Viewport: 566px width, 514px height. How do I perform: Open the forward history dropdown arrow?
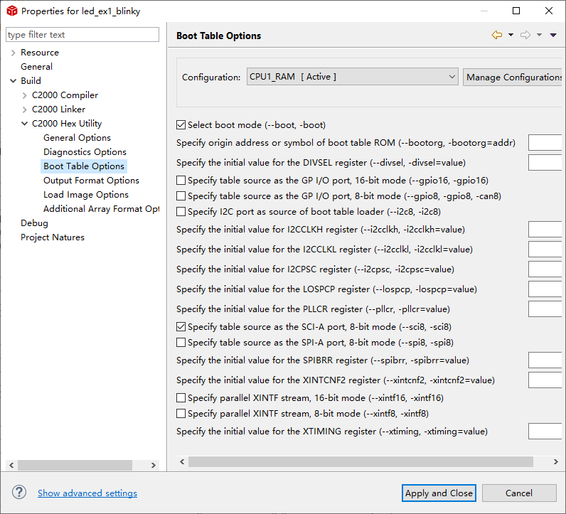point(539,35)
